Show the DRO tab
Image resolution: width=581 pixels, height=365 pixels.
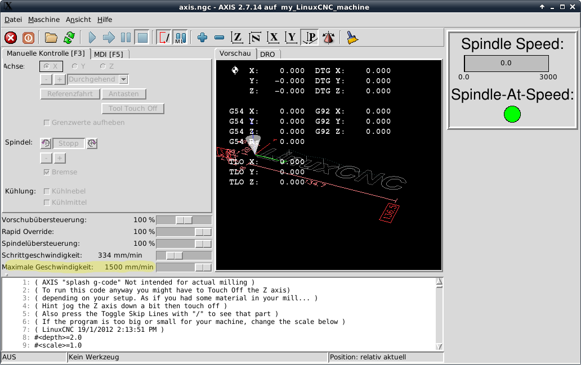click(267, 55)
